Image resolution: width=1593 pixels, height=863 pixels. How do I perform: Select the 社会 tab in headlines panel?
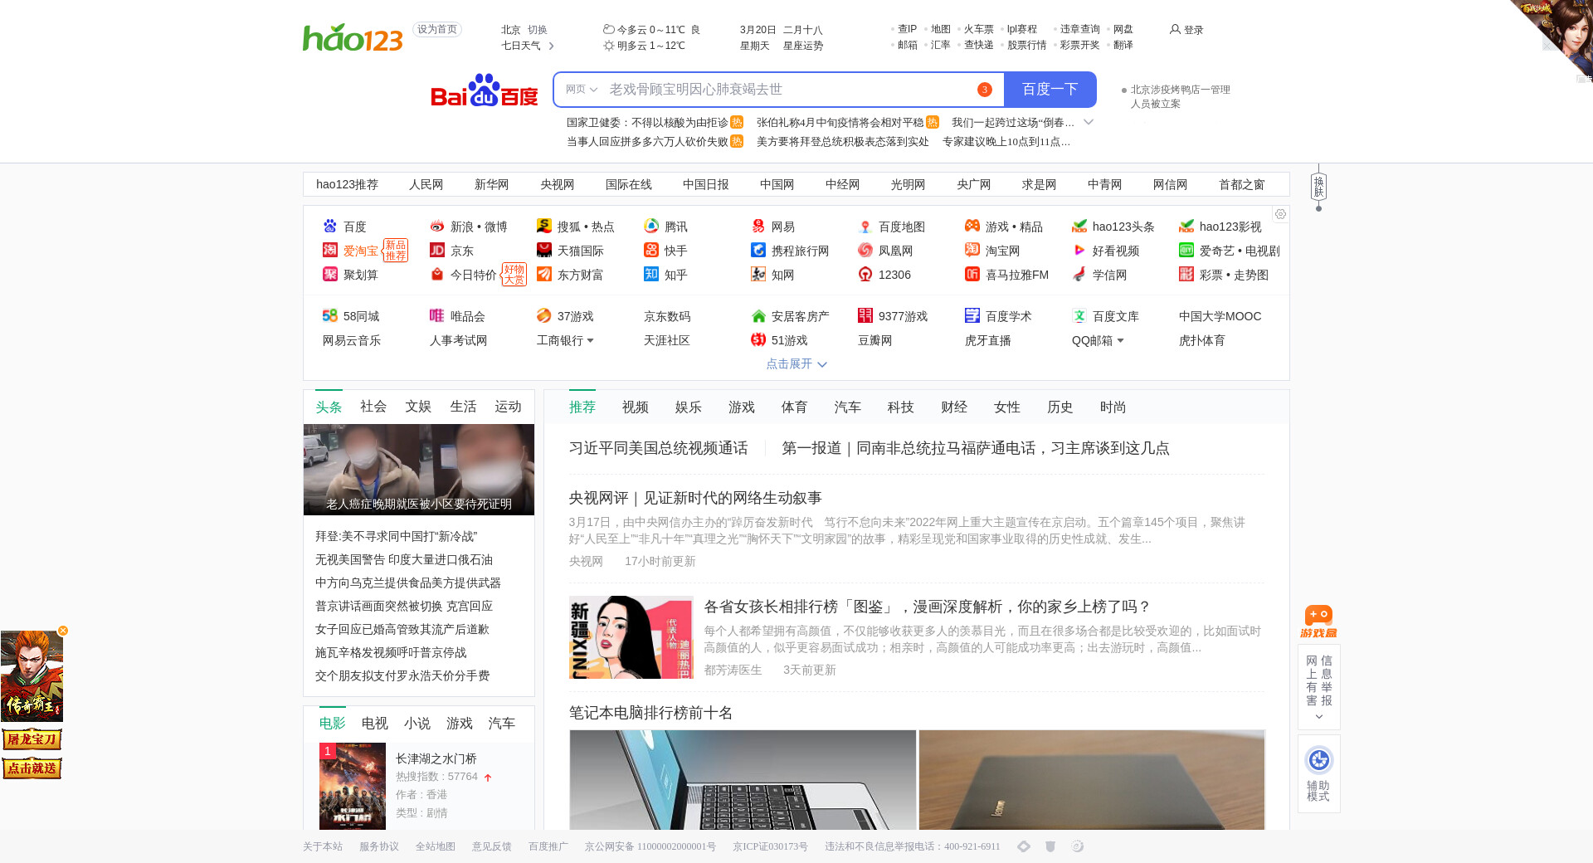(373, 407)
